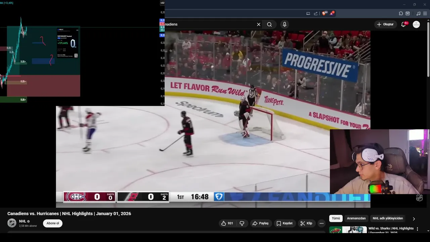
Task: Open the NHL channel avatar
Action: (12, 223)
